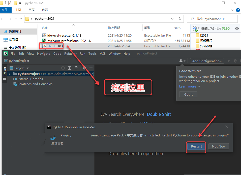Click the address bar breadcrumb chevron
241x175 pixels.
(x=32, y=19)
